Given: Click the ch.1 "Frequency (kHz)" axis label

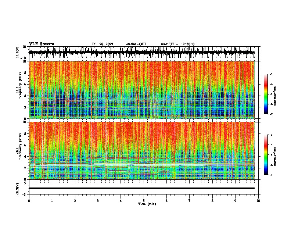Looking at the screenshot, I should [x=20, y=85].
